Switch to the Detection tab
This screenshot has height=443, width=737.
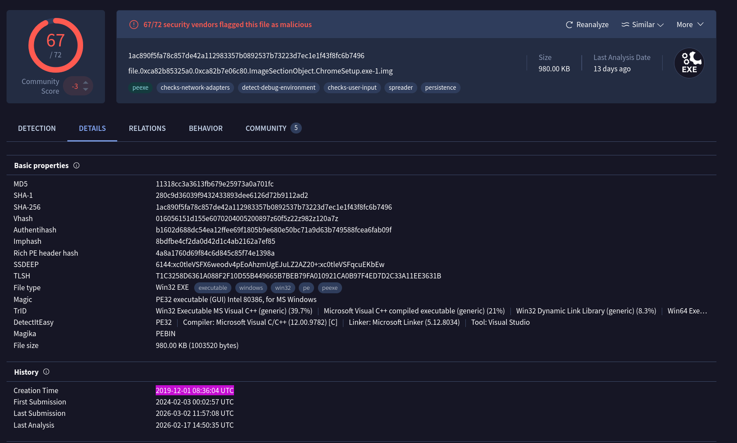[37, 128]
